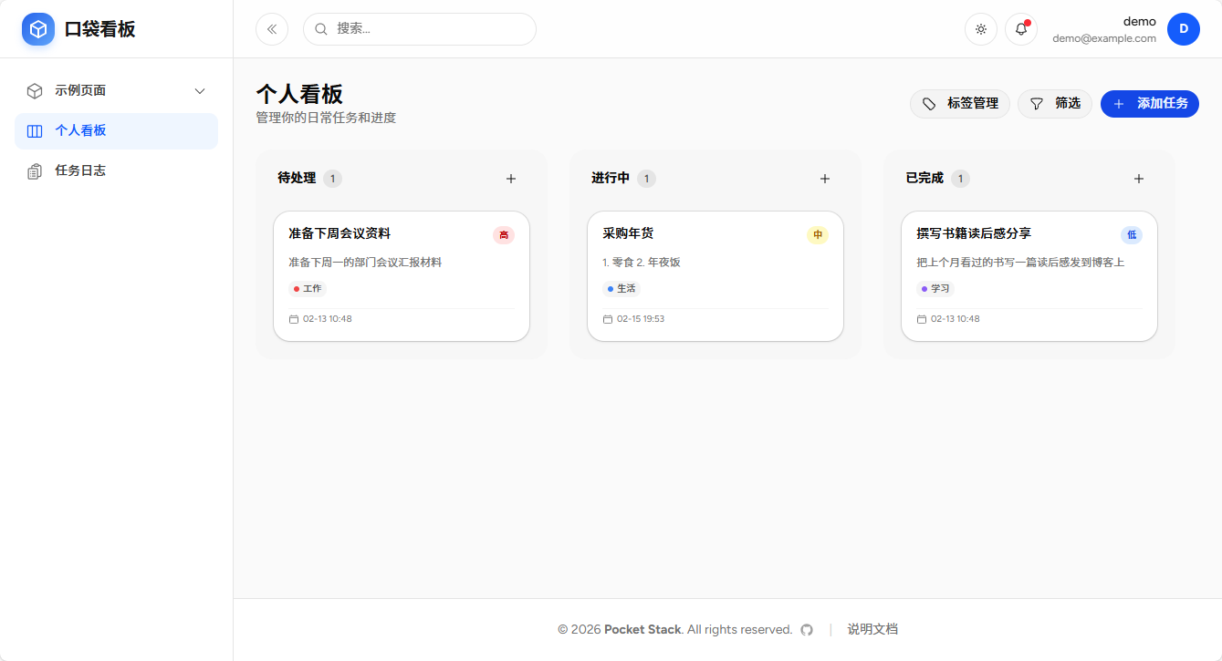1222x661 pixels.
Task: Open the 筛选 filter dropdown
Action: (1055, 104)
